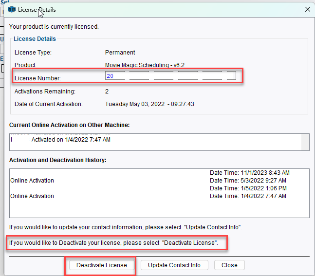Click the activation date 'Tuesday May 03, 2022'
This screenshot has height=276, width=315.
point(135,104)
